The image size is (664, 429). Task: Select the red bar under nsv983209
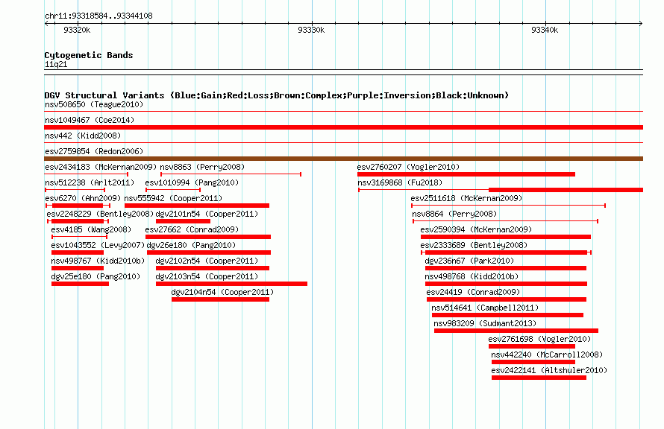pos(516,331)
